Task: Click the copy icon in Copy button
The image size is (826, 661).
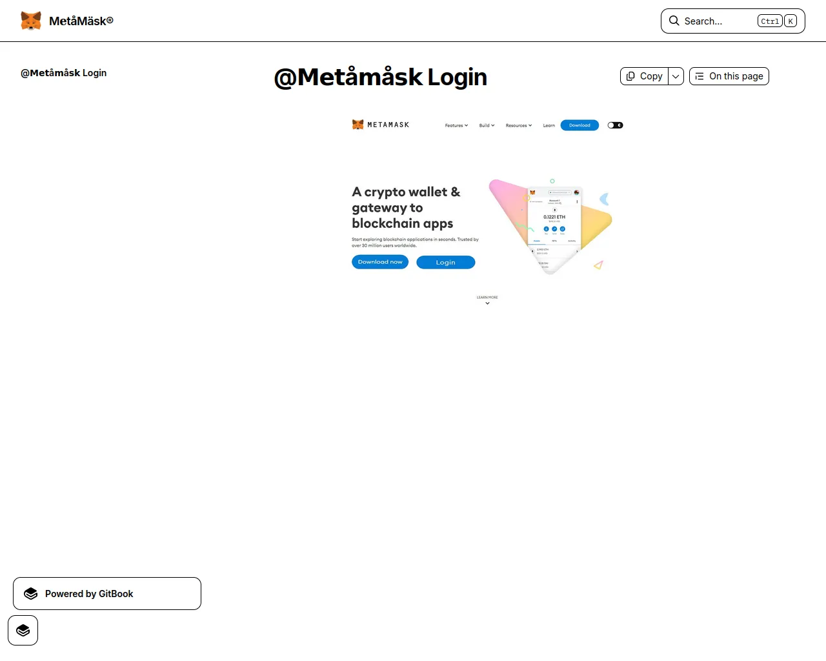Action: point(630,76)
